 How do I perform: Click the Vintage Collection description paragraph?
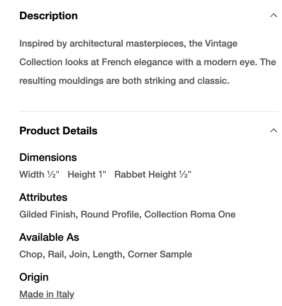coord(147,62)
